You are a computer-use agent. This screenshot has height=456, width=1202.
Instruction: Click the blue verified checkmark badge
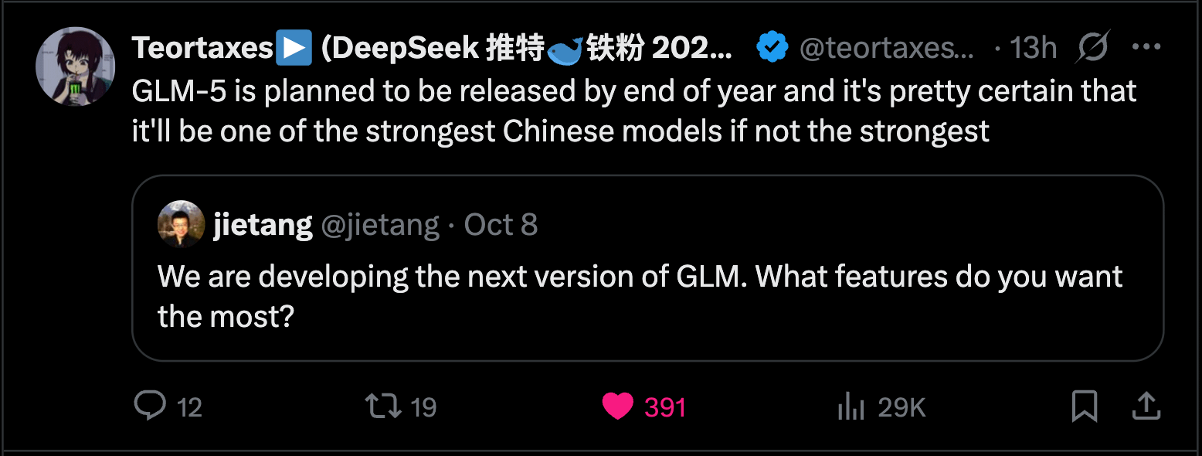[x=772, y=48]
